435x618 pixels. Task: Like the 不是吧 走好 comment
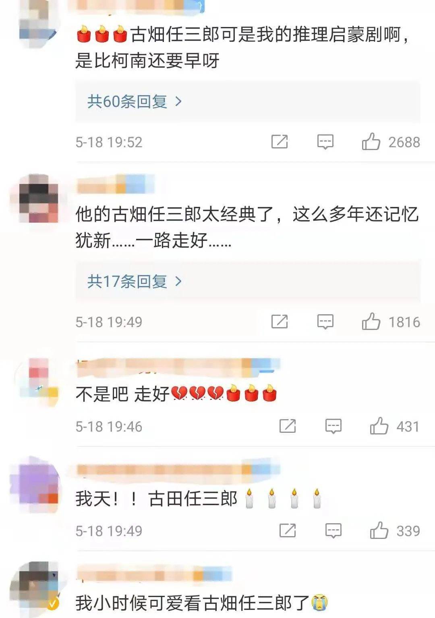click(379, 426)
